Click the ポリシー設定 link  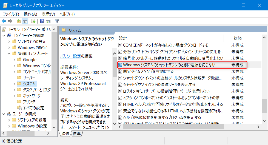70,56
